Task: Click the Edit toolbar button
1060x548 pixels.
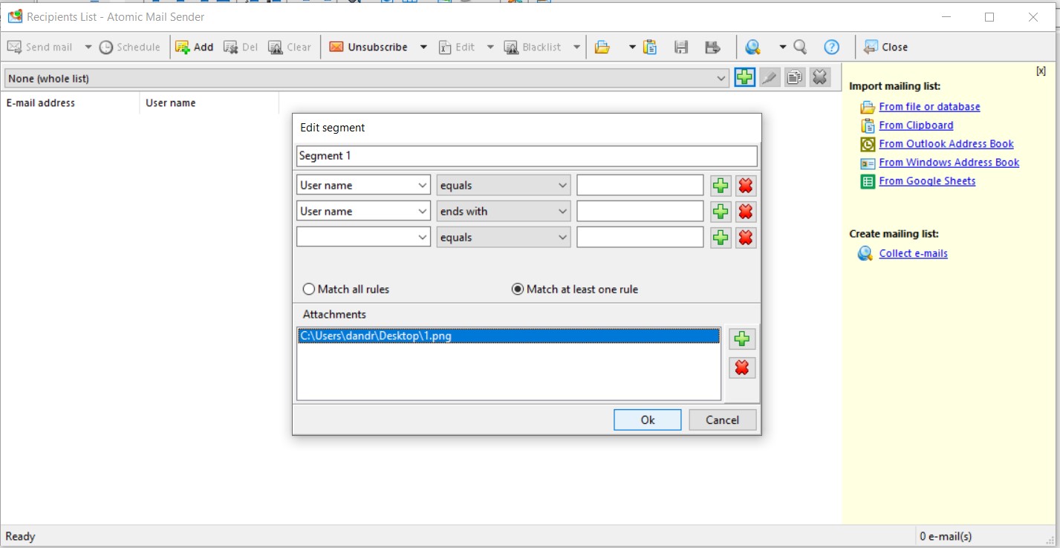Action: pyautogui.click(x=457, y=47)
